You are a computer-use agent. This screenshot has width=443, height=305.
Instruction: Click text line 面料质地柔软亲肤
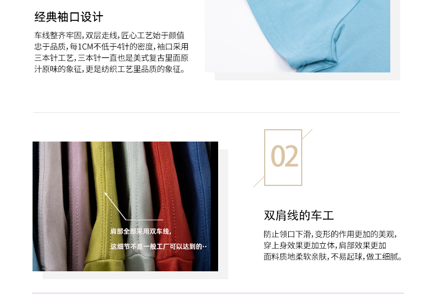(333, 257)
